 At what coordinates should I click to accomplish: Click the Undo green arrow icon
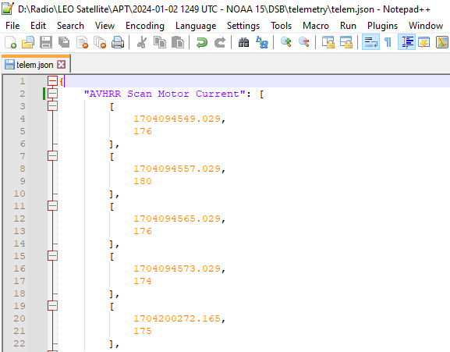pyautogui.click(x=202, y=42)
